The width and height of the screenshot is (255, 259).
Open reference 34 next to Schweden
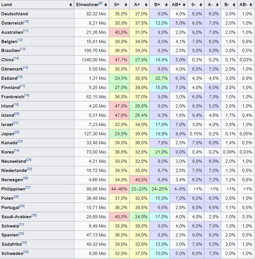pos(26,252)
